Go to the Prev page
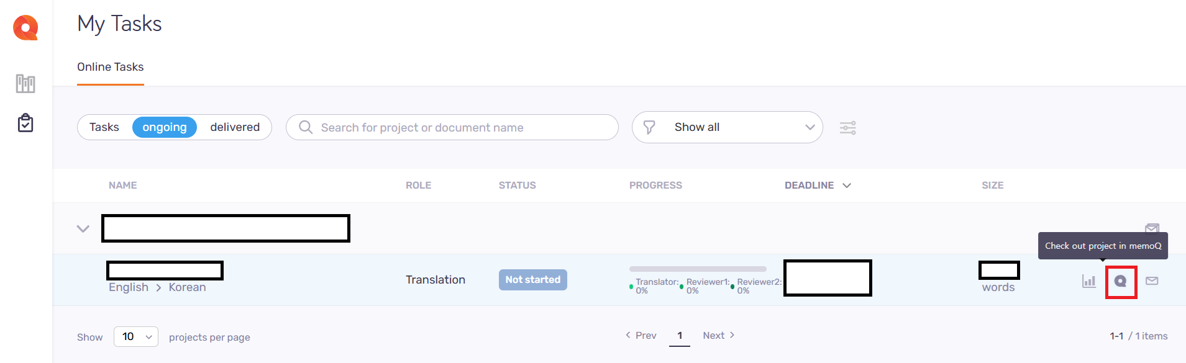This screenshot has width=1186, height=363. point(641,336)
